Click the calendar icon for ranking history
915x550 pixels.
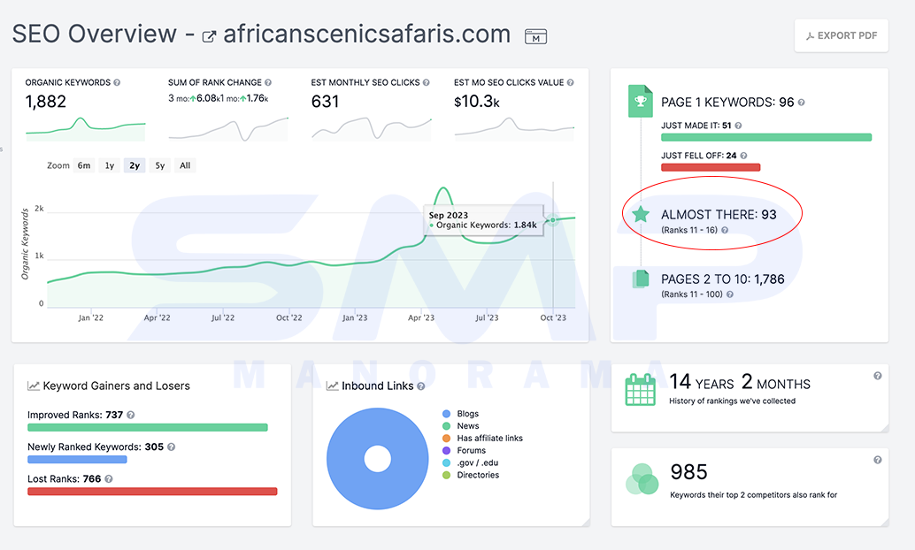point(640,390)
